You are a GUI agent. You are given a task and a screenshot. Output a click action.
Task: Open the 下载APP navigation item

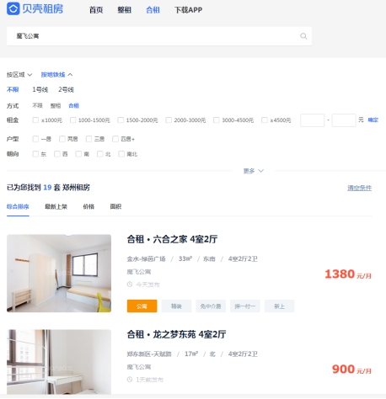(x=188, y=10)
